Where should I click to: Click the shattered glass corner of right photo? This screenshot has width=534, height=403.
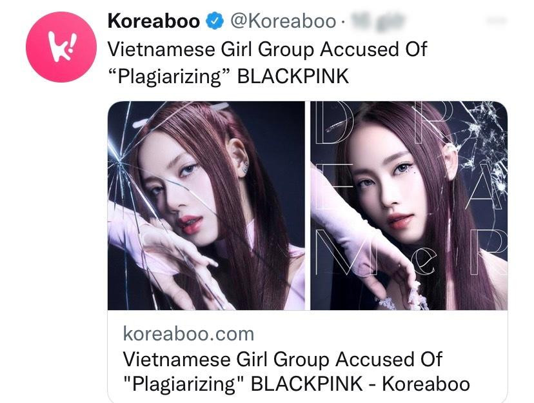[x=484, y=143]
